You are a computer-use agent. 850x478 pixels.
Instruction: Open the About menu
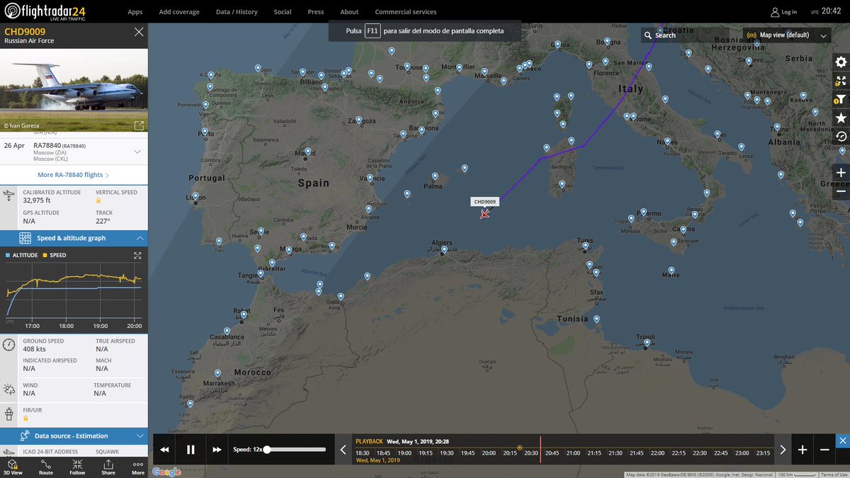pyautogui.click(x=349, y=12)
